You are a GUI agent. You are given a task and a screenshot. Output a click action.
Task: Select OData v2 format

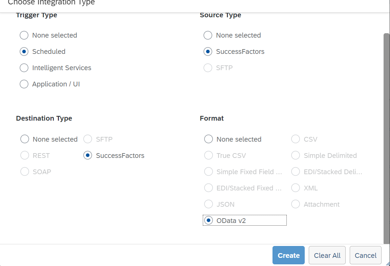point(209,220)
